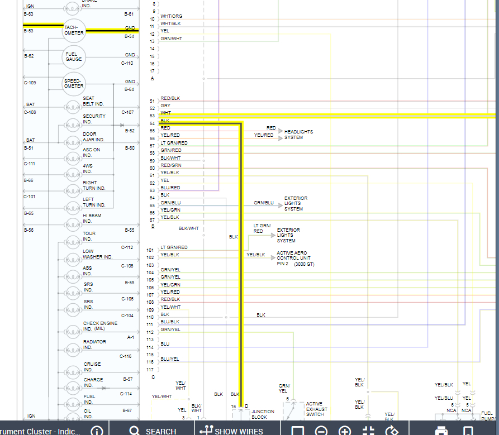Select the YEL/WHT wire label at pin 109
The width and height of the screenshot is (499, 435).
[x=170, y=307]
